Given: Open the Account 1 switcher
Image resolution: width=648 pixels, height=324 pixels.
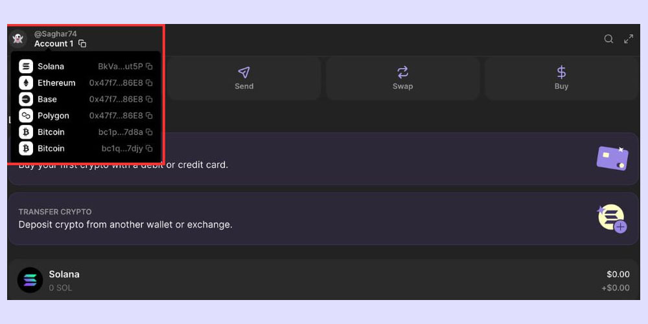Looking at the screenshot, I should (x=54, y=44).
